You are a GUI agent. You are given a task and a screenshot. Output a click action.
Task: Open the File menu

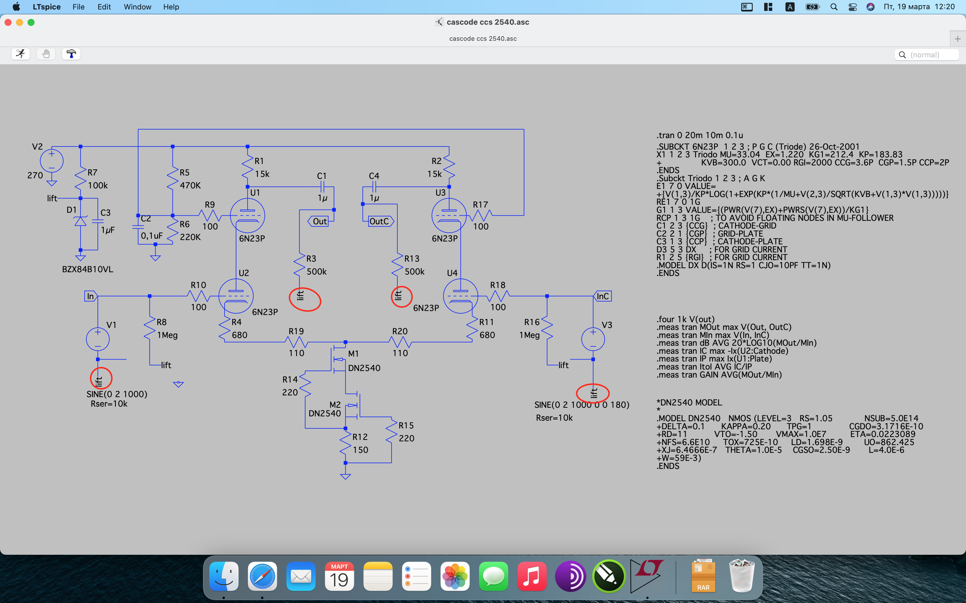point(78,7)
